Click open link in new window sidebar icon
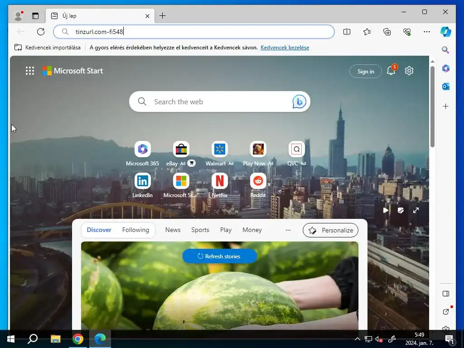Viewport: 464px width, 348px height. (446, 312)
